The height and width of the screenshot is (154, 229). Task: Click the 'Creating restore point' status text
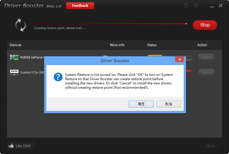pyautogui.click(x=59, y=28)
